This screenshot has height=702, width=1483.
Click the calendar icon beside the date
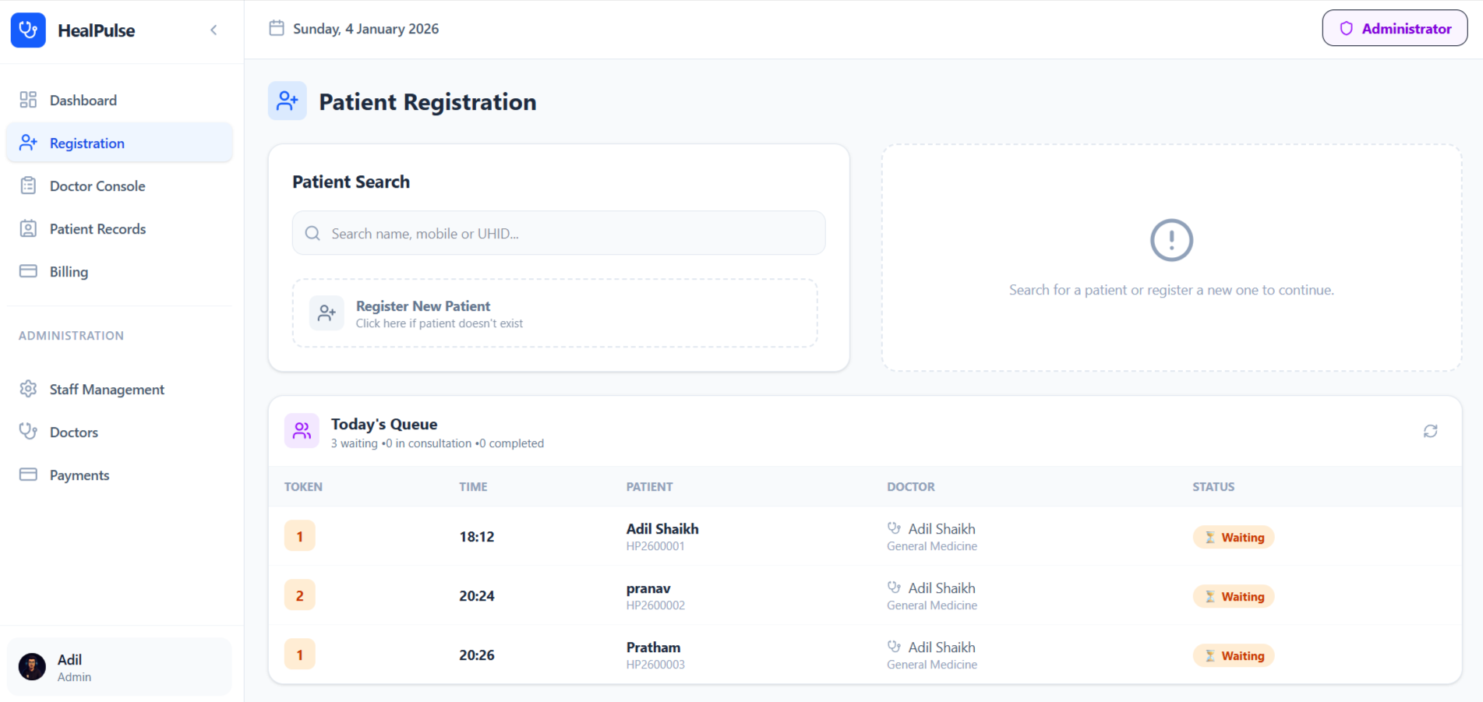[x=277, y=26]
